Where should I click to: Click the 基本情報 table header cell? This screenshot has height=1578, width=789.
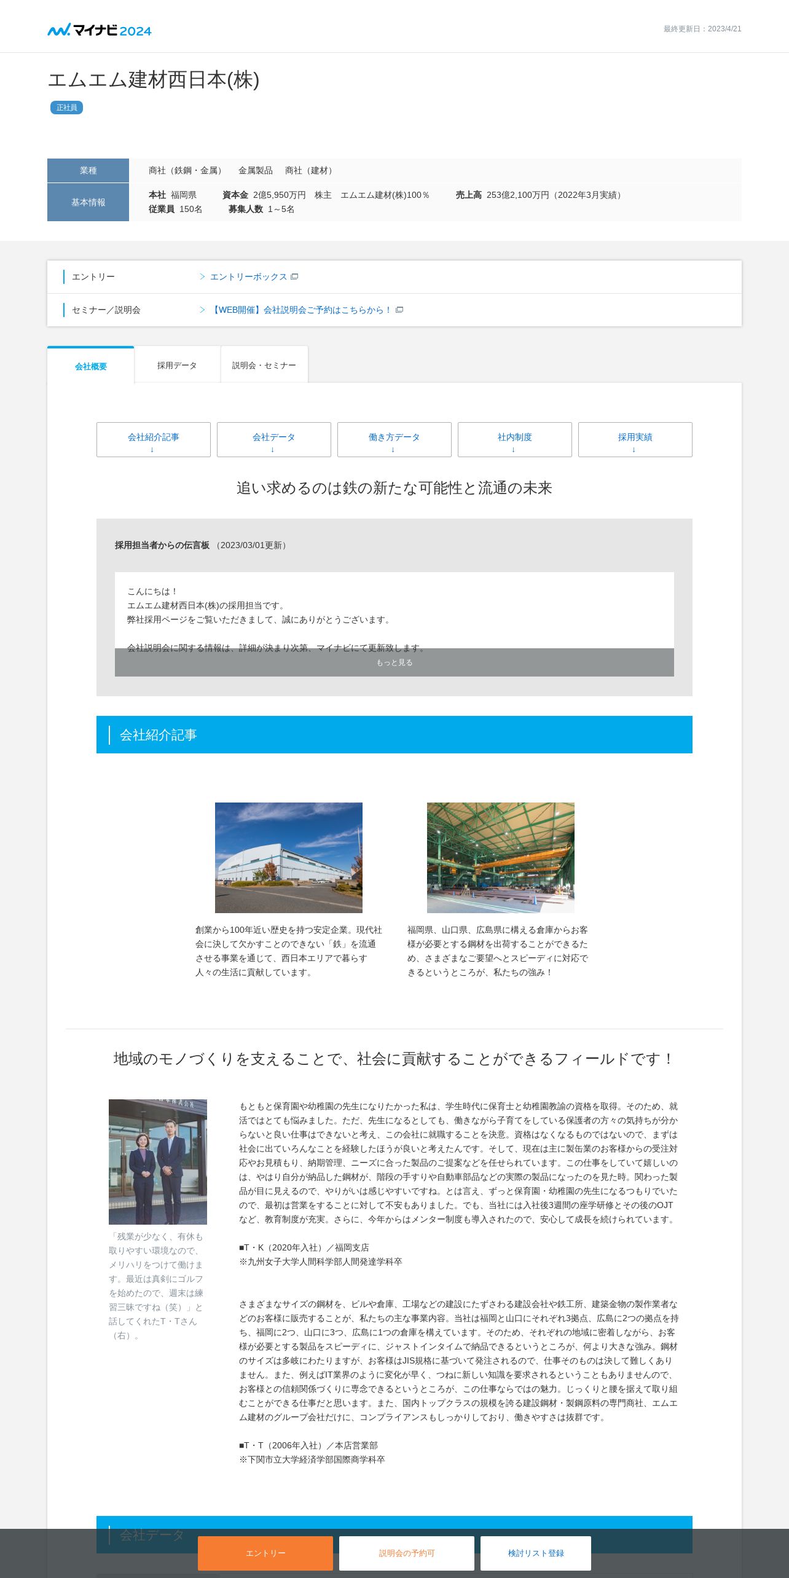coord(88,202)
